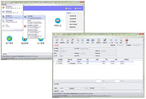146x99 pixels.
Task: Click the 用户密码修改 link
Action: tap(73, 21)
